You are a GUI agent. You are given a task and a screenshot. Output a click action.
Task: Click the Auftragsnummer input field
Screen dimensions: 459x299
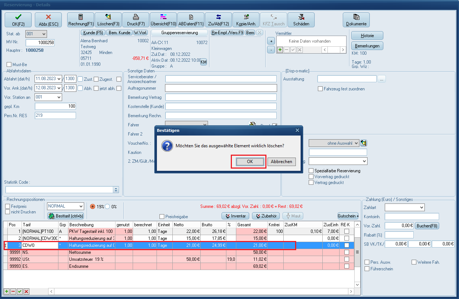[x=220, y=88]
